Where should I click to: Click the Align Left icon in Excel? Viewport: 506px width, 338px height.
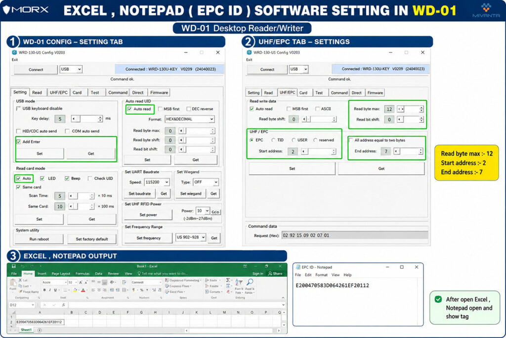pyautogui.click(x=93, y=290)
